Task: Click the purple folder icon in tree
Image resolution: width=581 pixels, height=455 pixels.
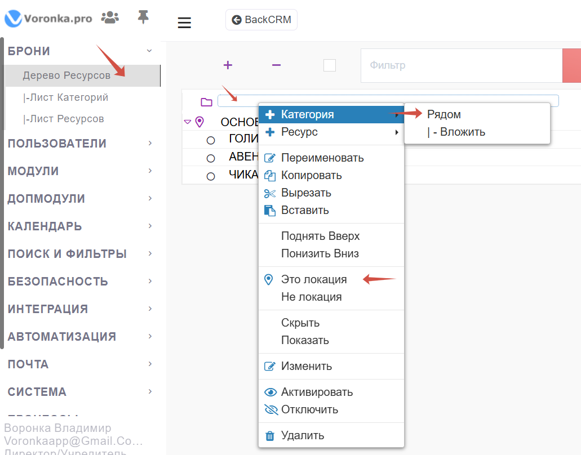Action: pyautogui.click(x=207, y=102)
